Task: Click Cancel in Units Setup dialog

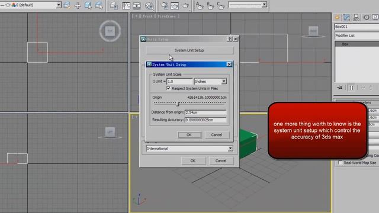Action: pyautogui.click(x=221, y=160)
